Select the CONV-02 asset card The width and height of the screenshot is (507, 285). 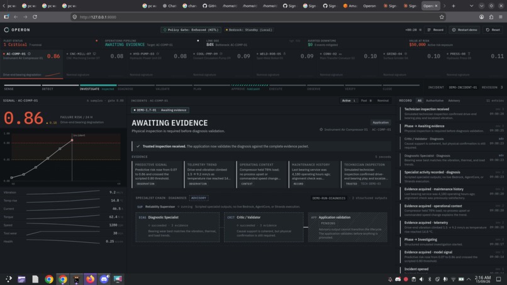click(x=348, y=64)
